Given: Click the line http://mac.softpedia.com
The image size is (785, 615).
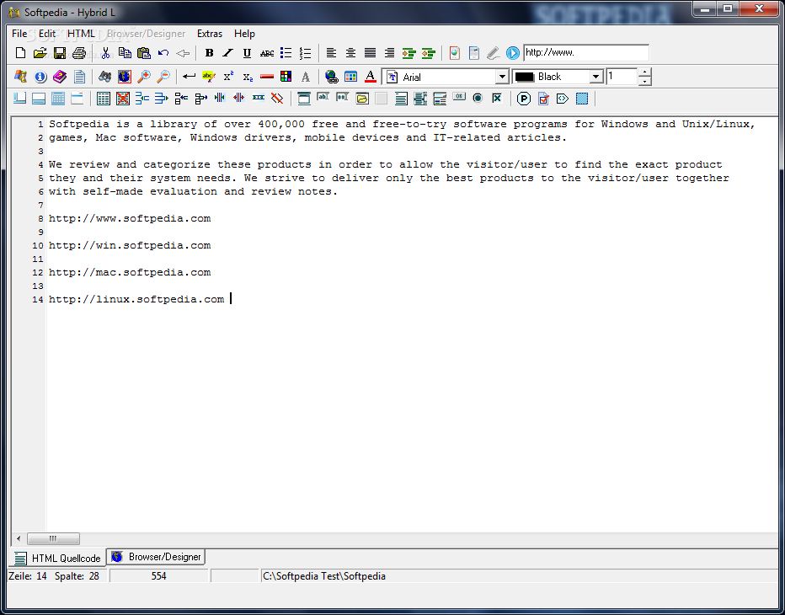Looking at the screenshot, I should (130, 272).
